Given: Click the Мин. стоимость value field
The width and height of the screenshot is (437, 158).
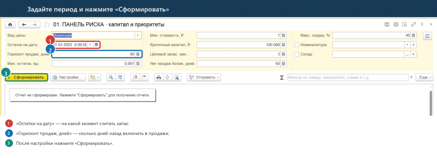Looking at the screenshot, I should [239, 35].
